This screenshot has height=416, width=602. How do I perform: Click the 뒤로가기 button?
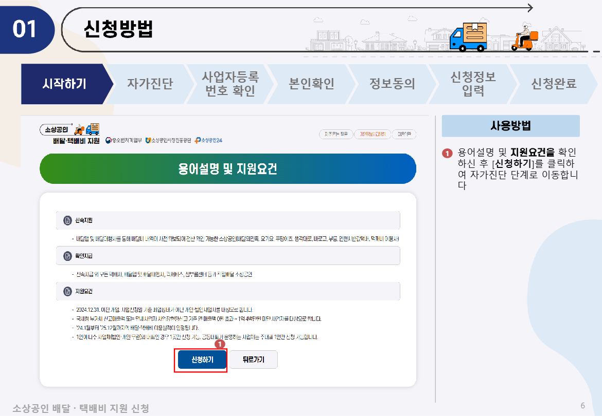point(253,360)
